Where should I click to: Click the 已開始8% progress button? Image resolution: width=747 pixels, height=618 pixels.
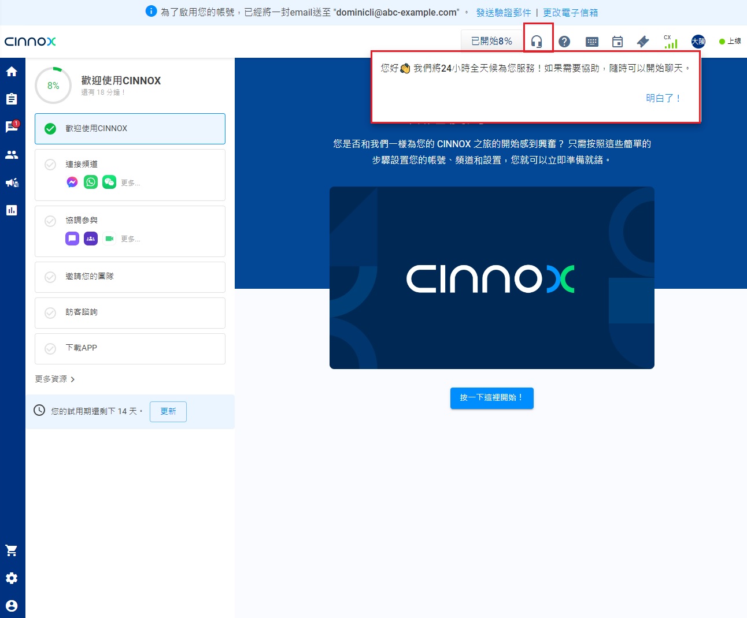click(491, 41)
